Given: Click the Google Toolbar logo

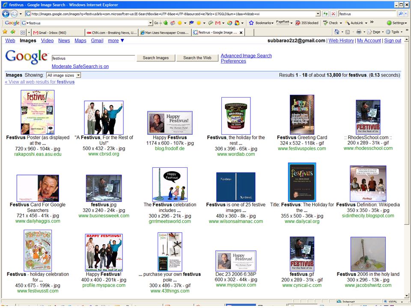Looking at the screenshot, I should 12,23.
